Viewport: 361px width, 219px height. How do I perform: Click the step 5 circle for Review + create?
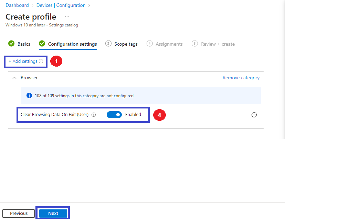(195, 44)
